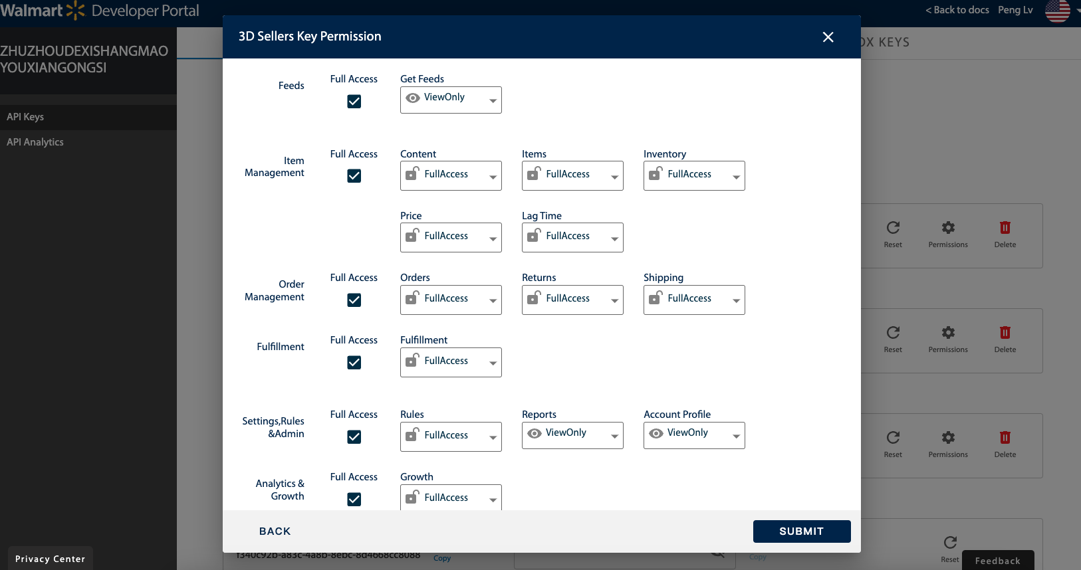Open the Peng Lv user menu
This screenshot has width=1081, height=570.
(x=1015, y=10)
